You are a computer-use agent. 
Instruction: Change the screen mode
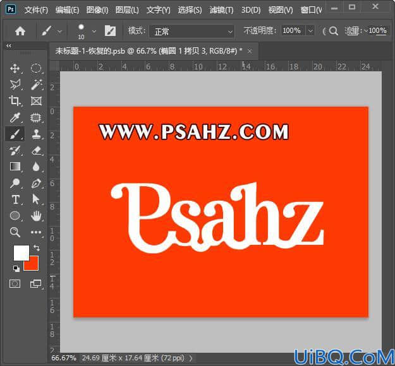coord(35,283)
